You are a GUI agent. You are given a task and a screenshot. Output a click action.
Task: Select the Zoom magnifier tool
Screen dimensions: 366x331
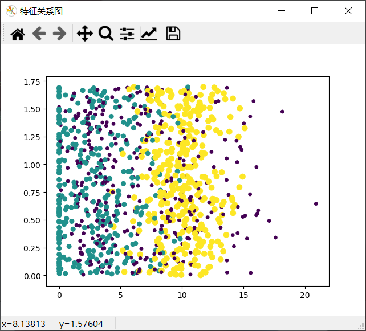point(106,34)
